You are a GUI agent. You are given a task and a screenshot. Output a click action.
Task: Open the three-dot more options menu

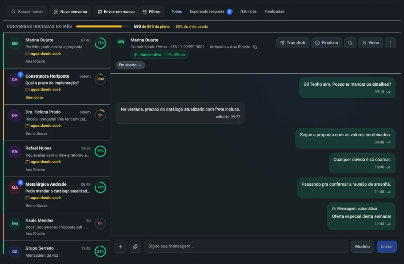390,43
